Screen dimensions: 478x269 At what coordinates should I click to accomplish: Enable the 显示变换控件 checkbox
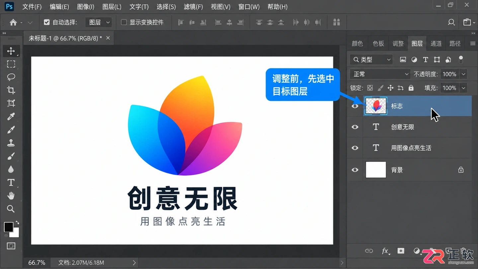click(124, 22)
